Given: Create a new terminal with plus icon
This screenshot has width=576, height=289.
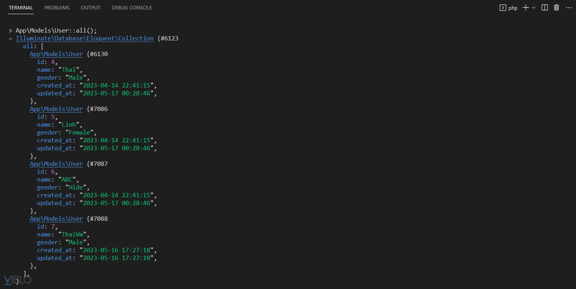Looking at the screenshot, I should [x=525, y=8].
